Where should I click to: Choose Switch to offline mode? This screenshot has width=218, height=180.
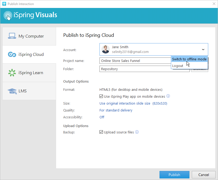189,59
